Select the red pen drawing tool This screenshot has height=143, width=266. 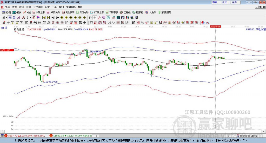coord(4,23)
